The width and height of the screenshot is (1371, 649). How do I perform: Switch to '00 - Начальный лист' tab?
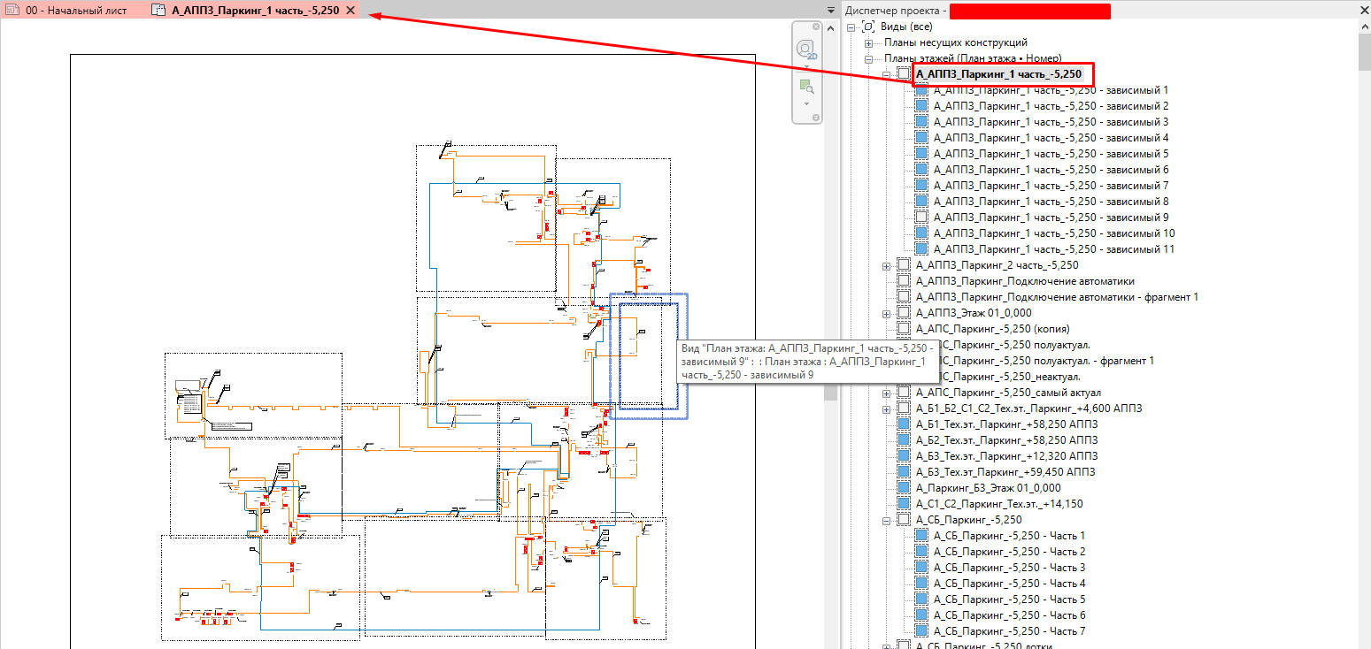(74, 11)
